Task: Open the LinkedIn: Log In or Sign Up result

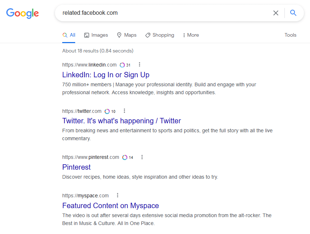Action: point(106,75)
